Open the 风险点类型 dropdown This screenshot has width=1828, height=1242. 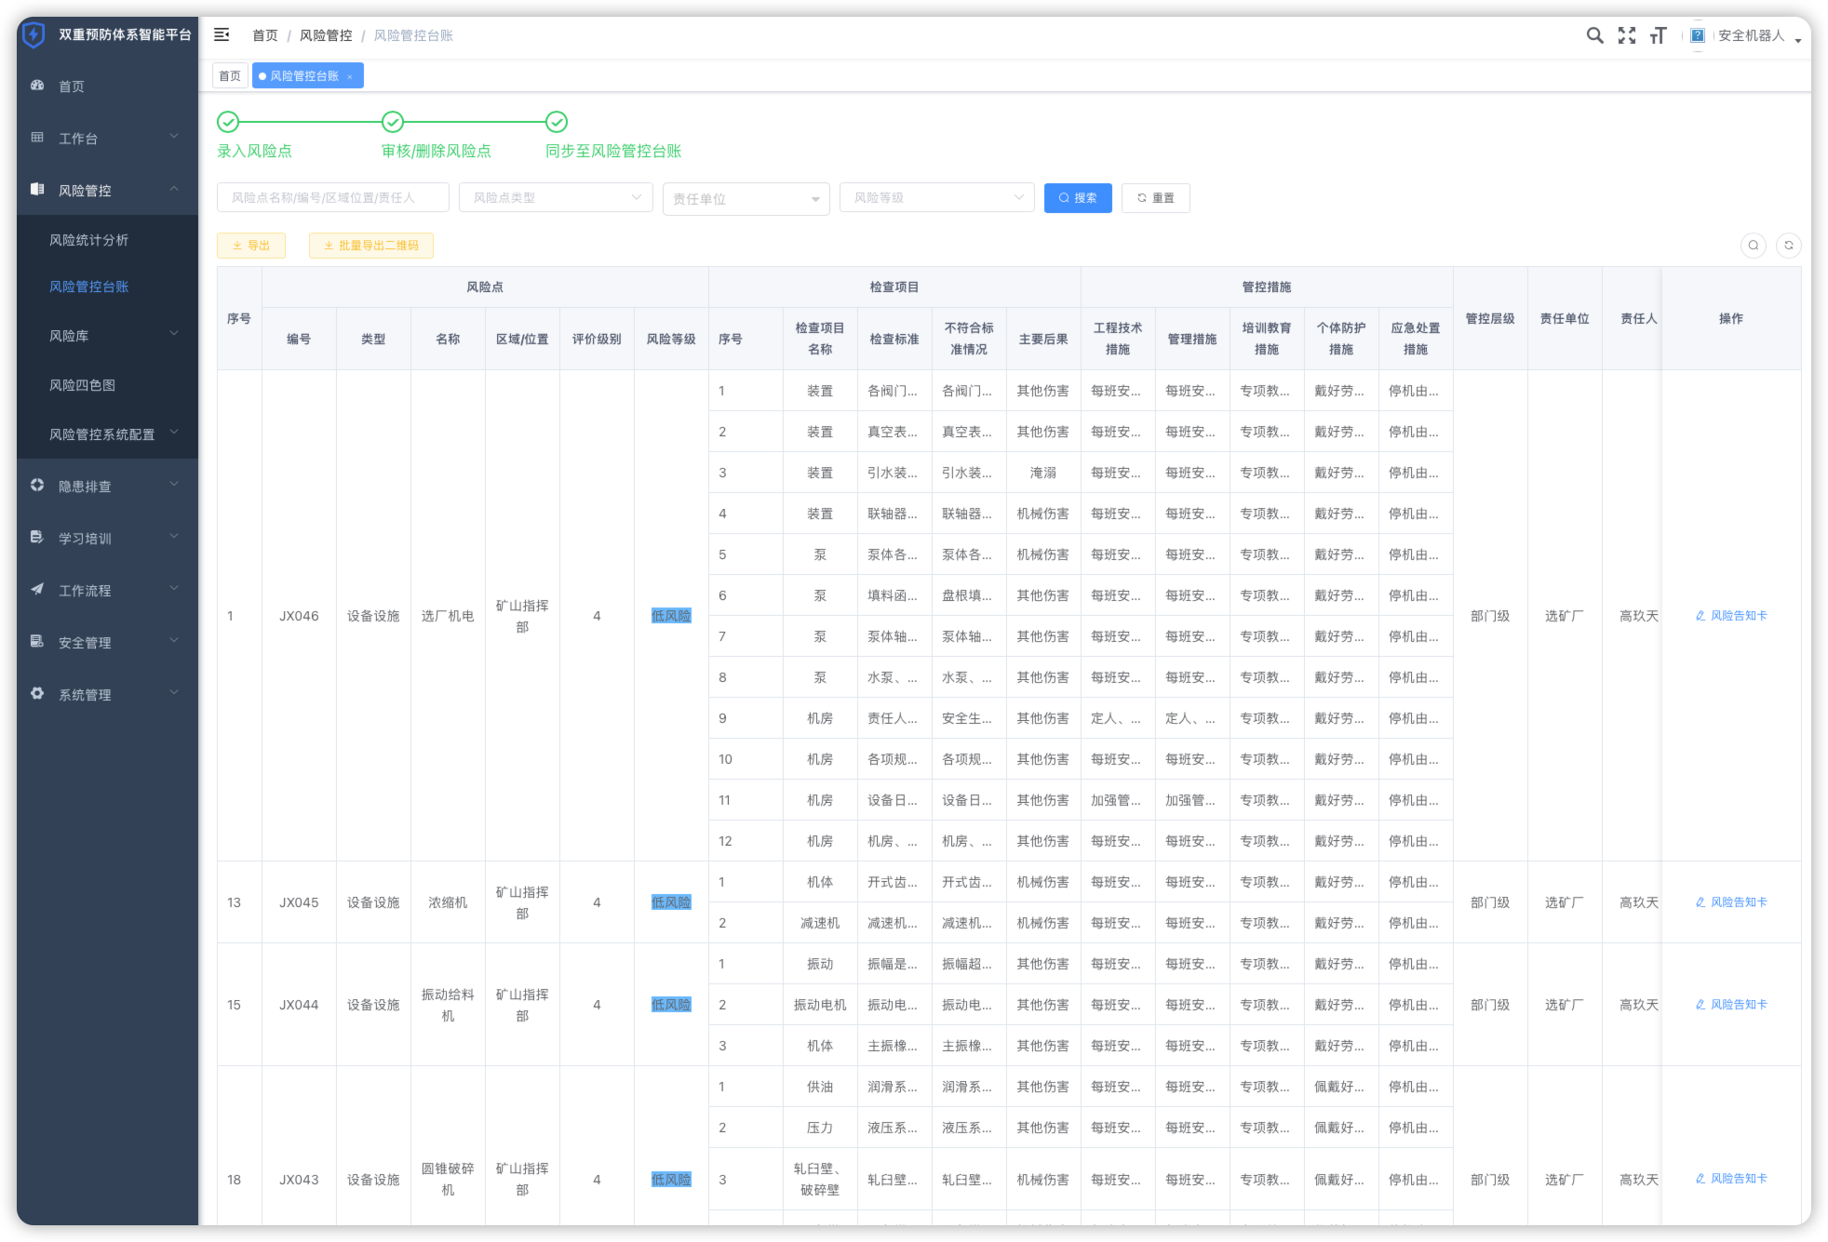pos(556,197)
